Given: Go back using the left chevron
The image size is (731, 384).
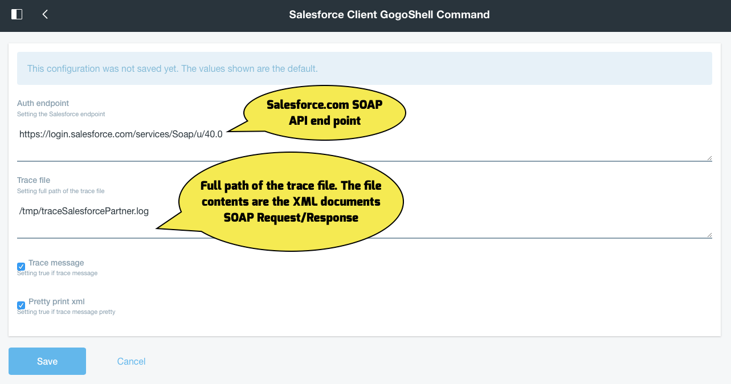Looking at the screenshot, I should 45,14.
